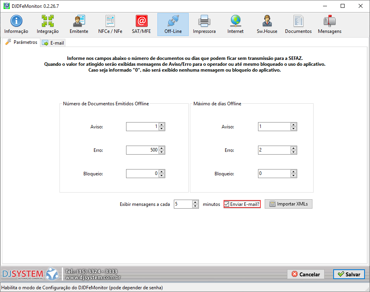Go to Impressora printer settings
370x292 pixels.
click(204, 24)
